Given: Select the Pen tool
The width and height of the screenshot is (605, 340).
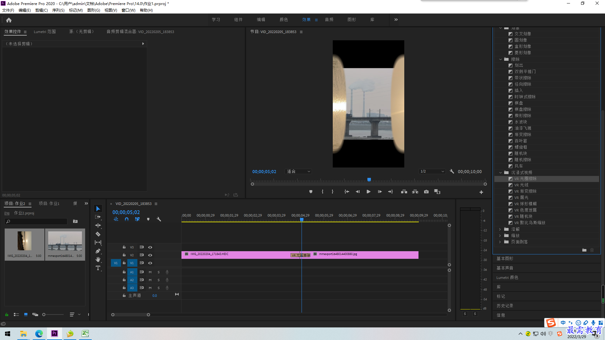Looking at the screenshot, I should pyautogui.click(x=98, y=251).
